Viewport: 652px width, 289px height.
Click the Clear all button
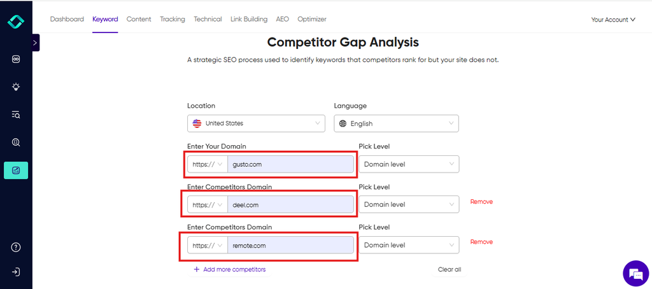[450, 269]
